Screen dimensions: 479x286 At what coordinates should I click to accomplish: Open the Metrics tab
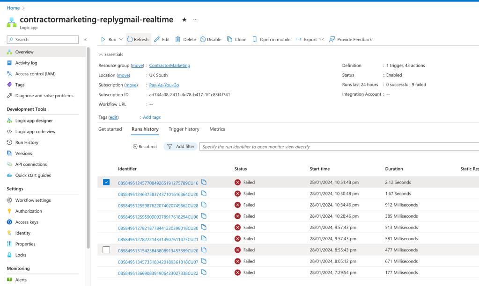click(217, 129)
